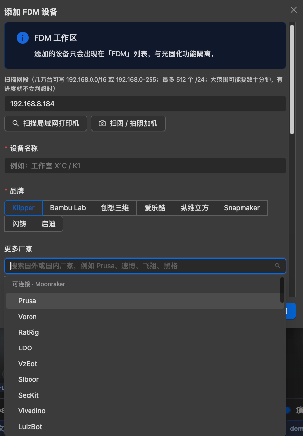Choose SecKit from the manufacturer list

click(x=145, y=395)
